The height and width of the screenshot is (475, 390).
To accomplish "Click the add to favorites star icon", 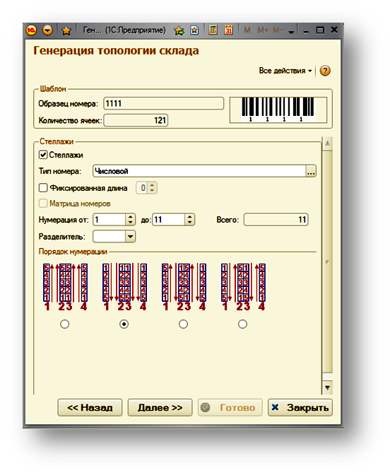I will (x=179, y=30).
